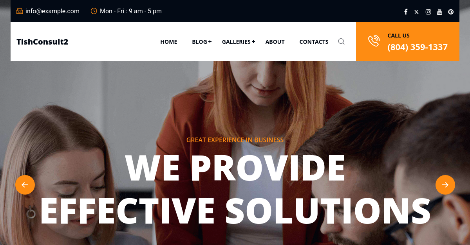
Task: Advance to next slide arrow
Action: pyautogui.click(x=445, y=185)
